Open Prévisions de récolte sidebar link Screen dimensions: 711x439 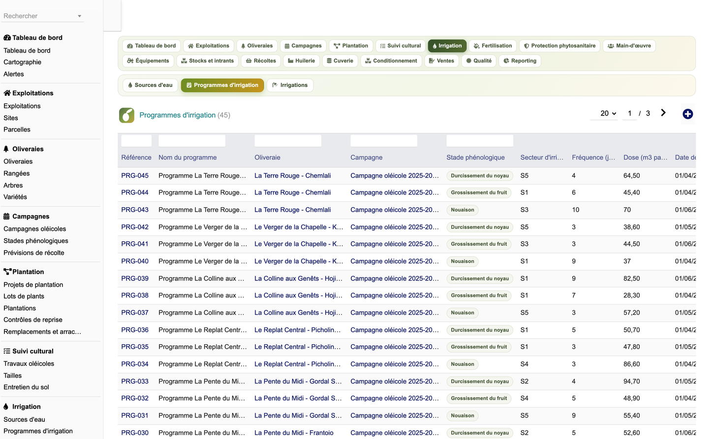(x=34, y=253)
